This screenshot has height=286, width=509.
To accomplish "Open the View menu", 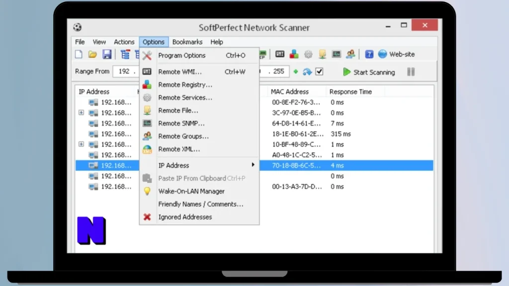I will [x=99, y=42].
